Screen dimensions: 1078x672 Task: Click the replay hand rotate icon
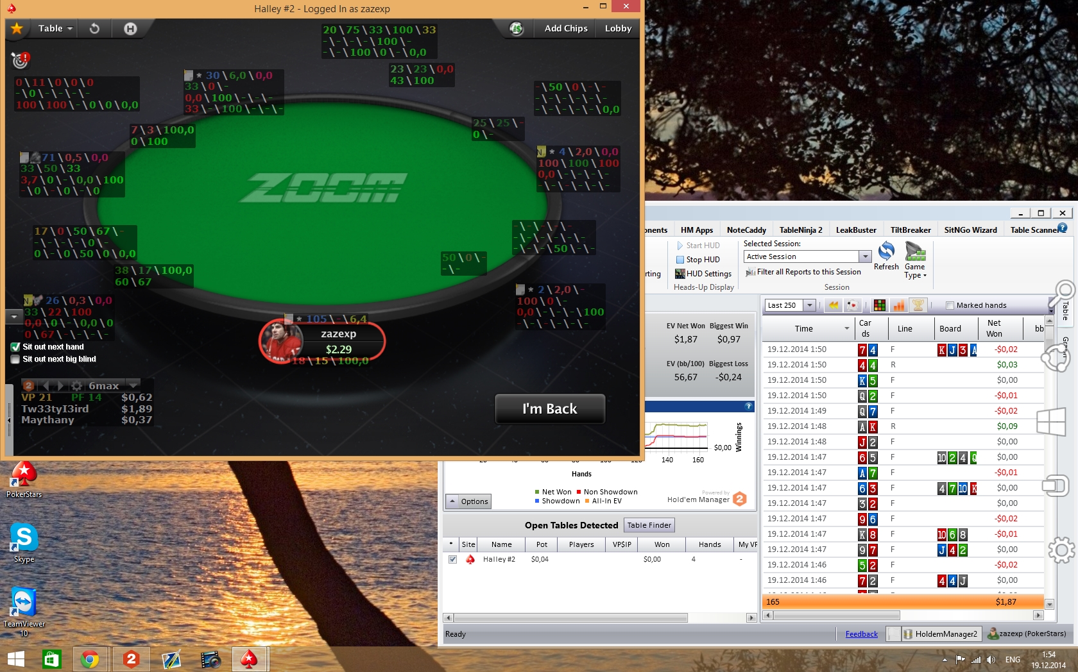94,28
